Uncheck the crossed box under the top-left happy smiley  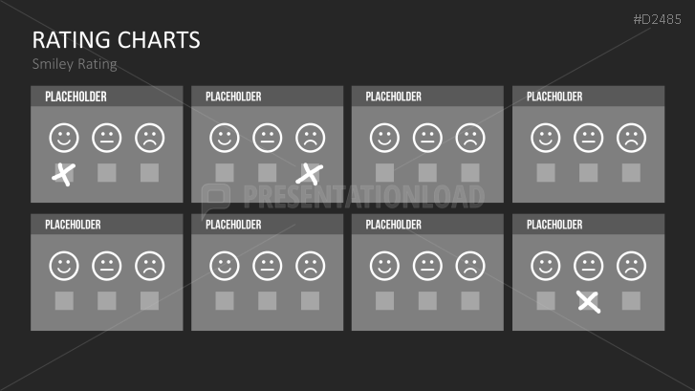64,173
